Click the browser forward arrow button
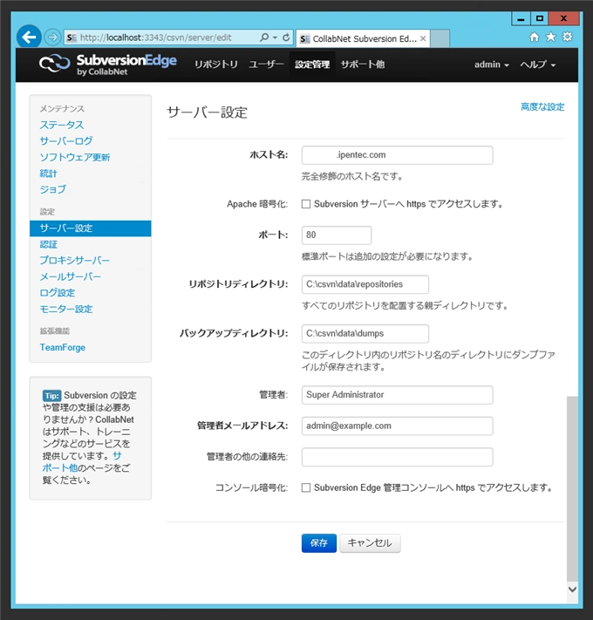The height and width of the screenshot is (620, 593). (x=52, y=37)
